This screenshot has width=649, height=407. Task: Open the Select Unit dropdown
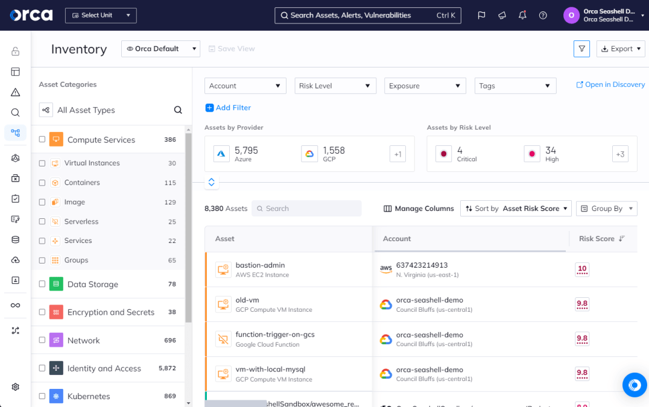[101, 16]
